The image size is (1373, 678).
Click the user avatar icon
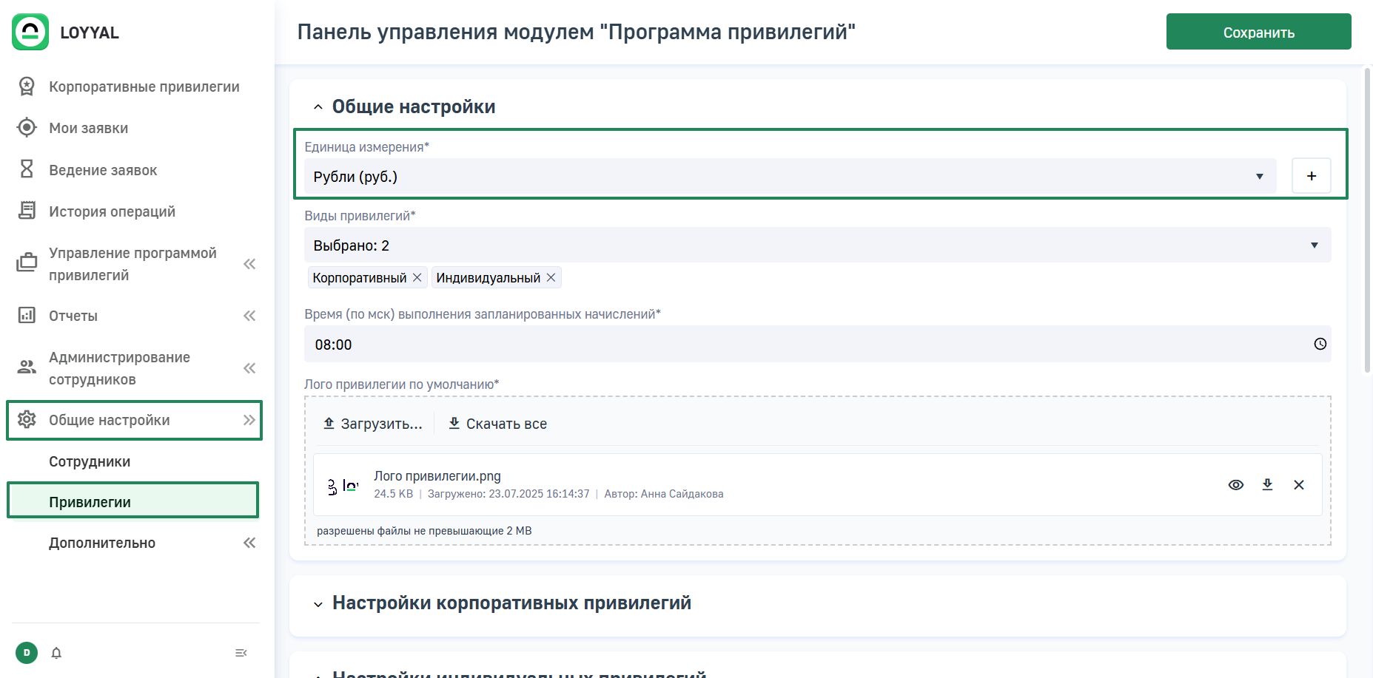(27, 653)
